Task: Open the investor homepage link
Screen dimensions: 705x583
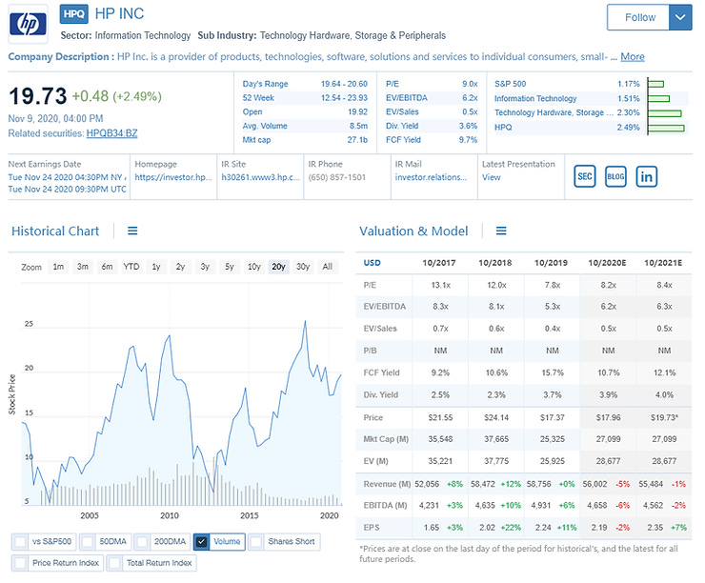Action: 173,177
